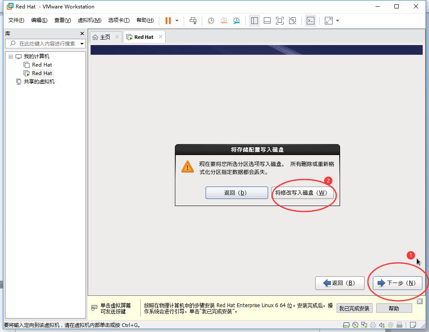Revert the virtual machine to previous snapshot

coord(223,21)
